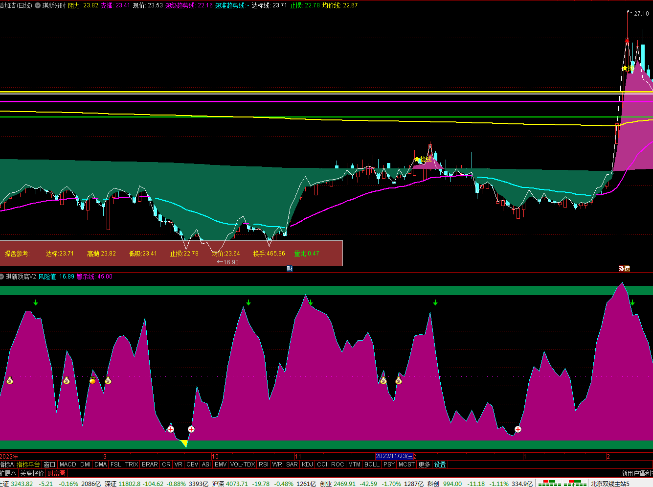The height and width of the screenshot is (487, 653).
Task: Select the MTM indicator tab
Action: 355,464
